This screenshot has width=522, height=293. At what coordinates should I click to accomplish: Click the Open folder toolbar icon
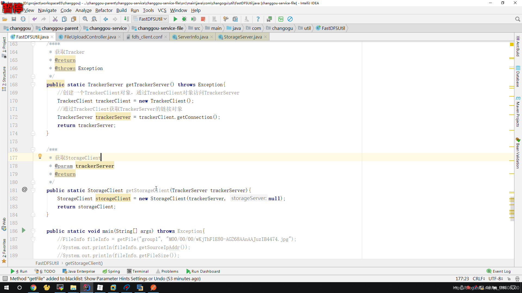5,19
